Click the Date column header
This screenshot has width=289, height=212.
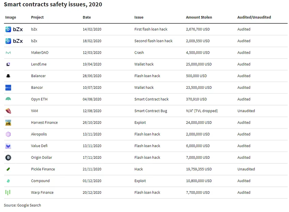point(87,17)
